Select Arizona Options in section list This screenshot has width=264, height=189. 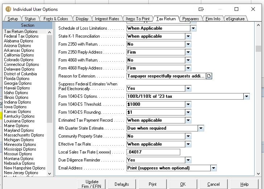click(17, 46)
